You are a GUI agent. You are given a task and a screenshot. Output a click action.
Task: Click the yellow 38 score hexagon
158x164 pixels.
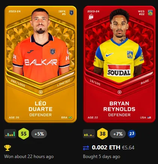point(102,134)
